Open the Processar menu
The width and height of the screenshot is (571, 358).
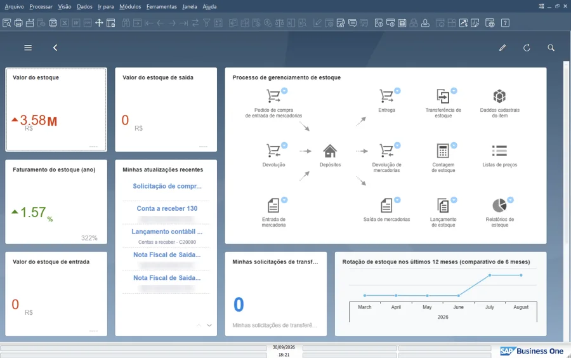(x=41, y=6)
